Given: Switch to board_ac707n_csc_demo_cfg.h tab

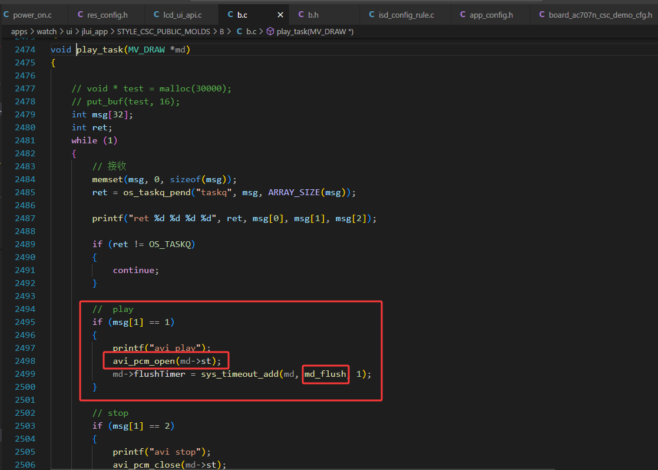Looking at the screenshot, I should pos(600,15).
